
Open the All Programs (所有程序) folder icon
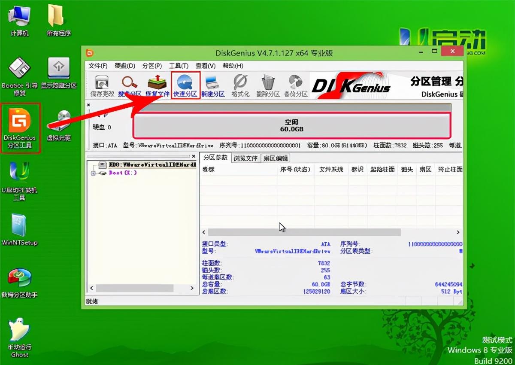[59, 21]
